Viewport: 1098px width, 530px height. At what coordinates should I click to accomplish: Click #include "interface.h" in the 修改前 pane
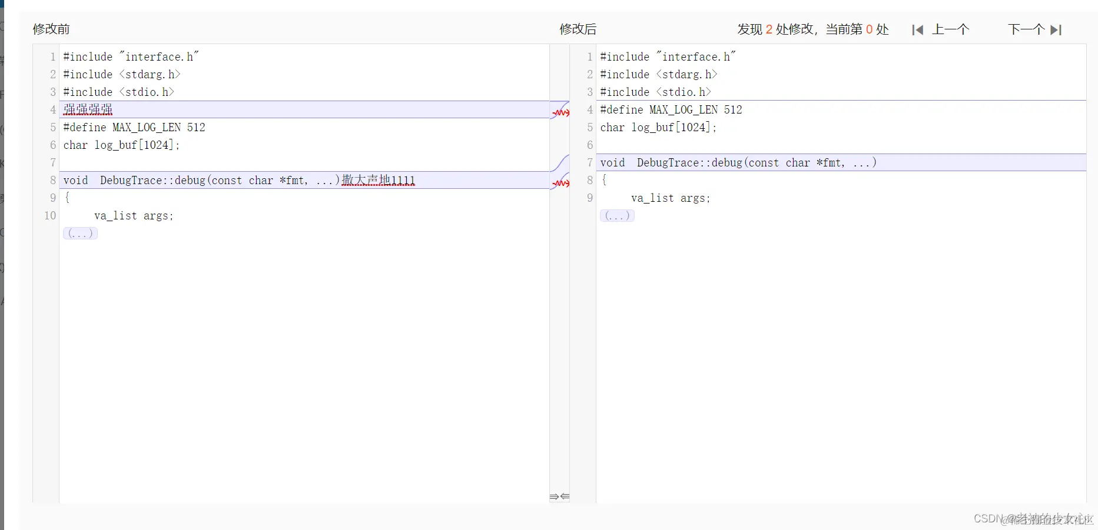tap(131, 56)
